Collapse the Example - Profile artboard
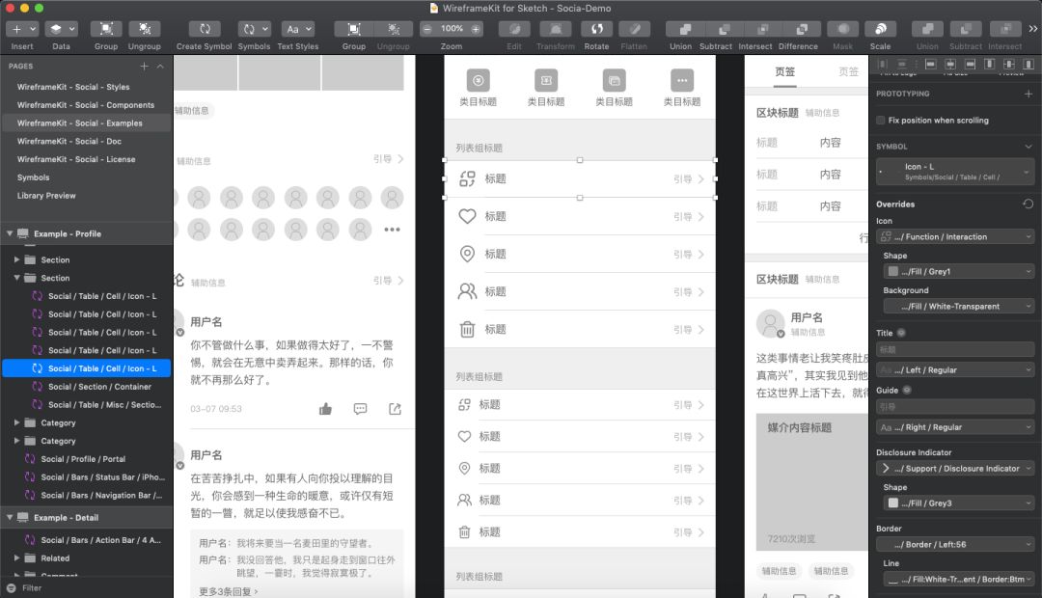Screen dimensions: 1042x598 9,233
